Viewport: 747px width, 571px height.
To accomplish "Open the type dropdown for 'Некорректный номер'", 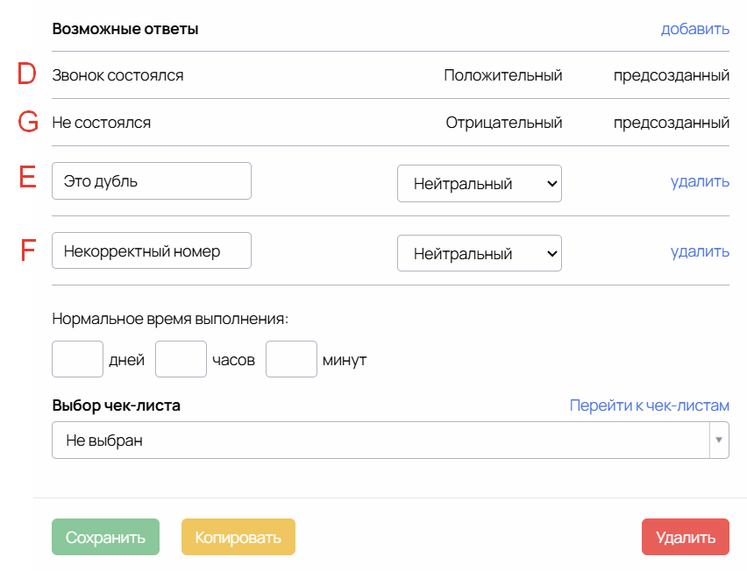I will [x=480, y=253].
